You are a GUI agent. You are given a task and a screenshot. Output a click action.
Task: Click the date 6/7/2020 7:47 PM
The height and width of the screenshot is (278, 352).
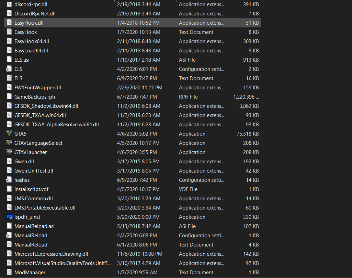point(137,97)
